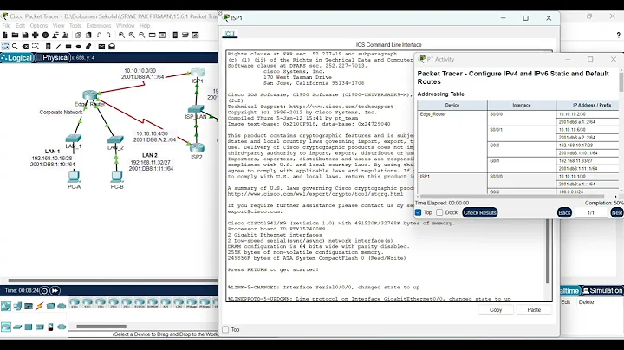Choose the Select tool icon
The image size is (624, 350).
pos(5,46)
